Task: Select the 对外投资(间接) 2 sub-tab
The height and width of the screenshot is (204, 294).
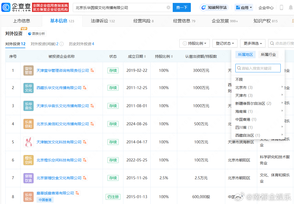Action: tap(45, 44)
